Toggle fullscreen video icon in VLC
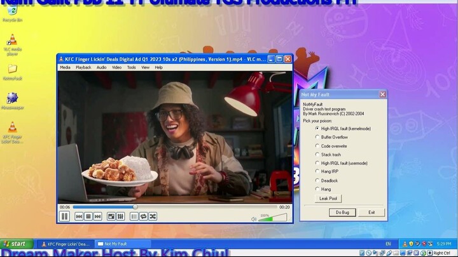The image size is (458, 257). click(111, 216)
